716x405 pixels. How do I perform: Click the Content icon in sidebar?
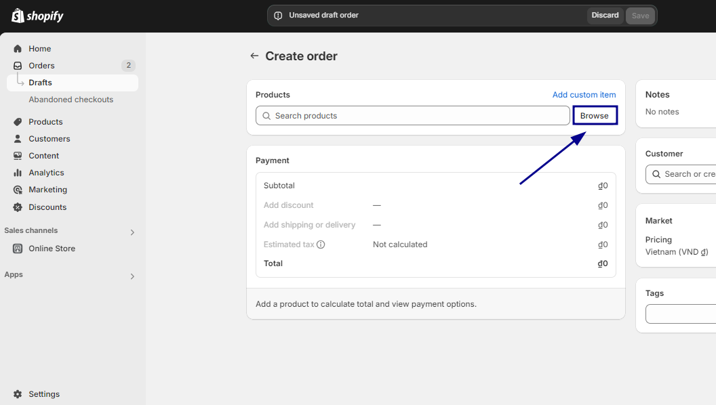pos(18,156)
